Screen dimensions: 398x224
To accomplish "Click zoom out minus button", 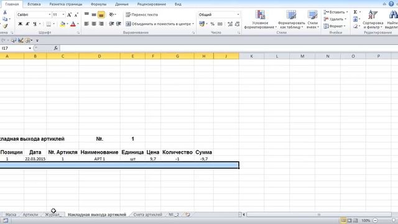I will (x=375, y=220).
